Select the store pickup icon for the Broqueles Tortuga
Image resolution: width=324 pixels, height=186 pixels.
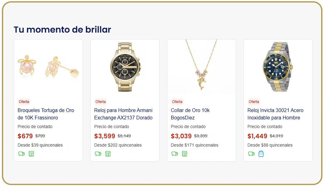click(31, 154)
